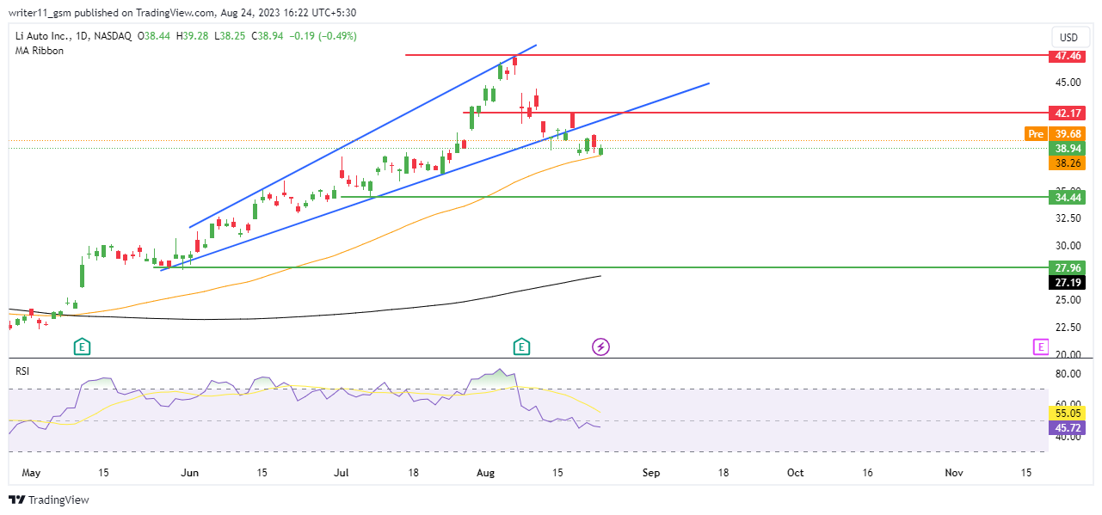Click the purple lightning event marker

click(601, 347)
